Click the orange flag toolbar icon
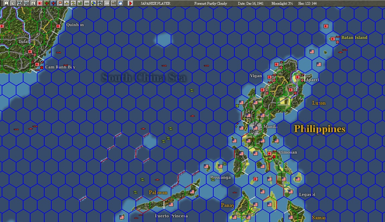The width and height of the screenshot is (385, 222). click(x=60, y=3)
